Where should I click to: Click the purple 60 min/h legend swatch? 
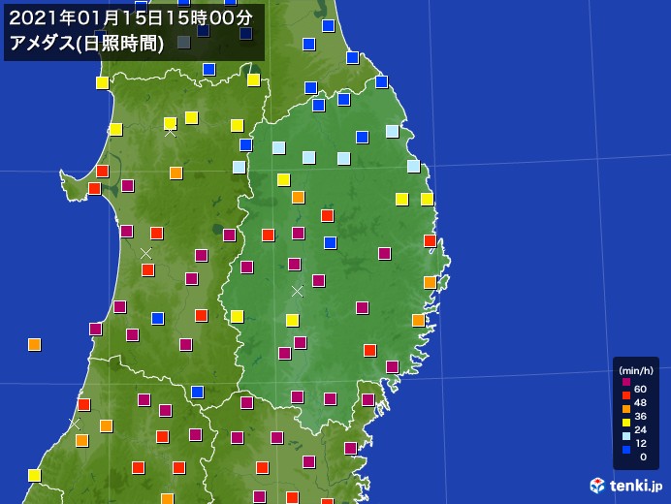[x=626, y=382]
